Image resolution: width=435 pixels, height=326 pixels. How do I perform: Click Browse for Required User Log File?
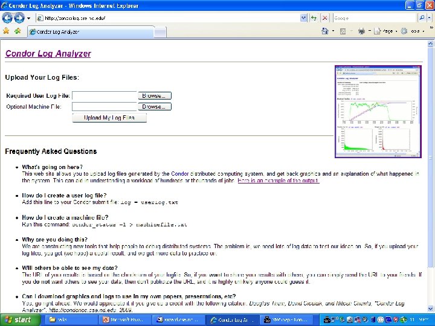(155, 95)
